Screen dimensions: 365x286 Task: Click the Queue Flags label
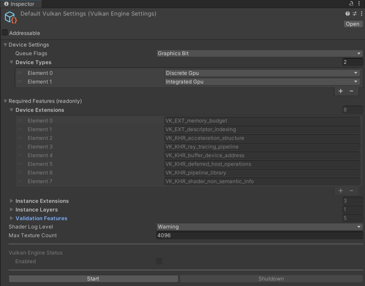point(31,53)
